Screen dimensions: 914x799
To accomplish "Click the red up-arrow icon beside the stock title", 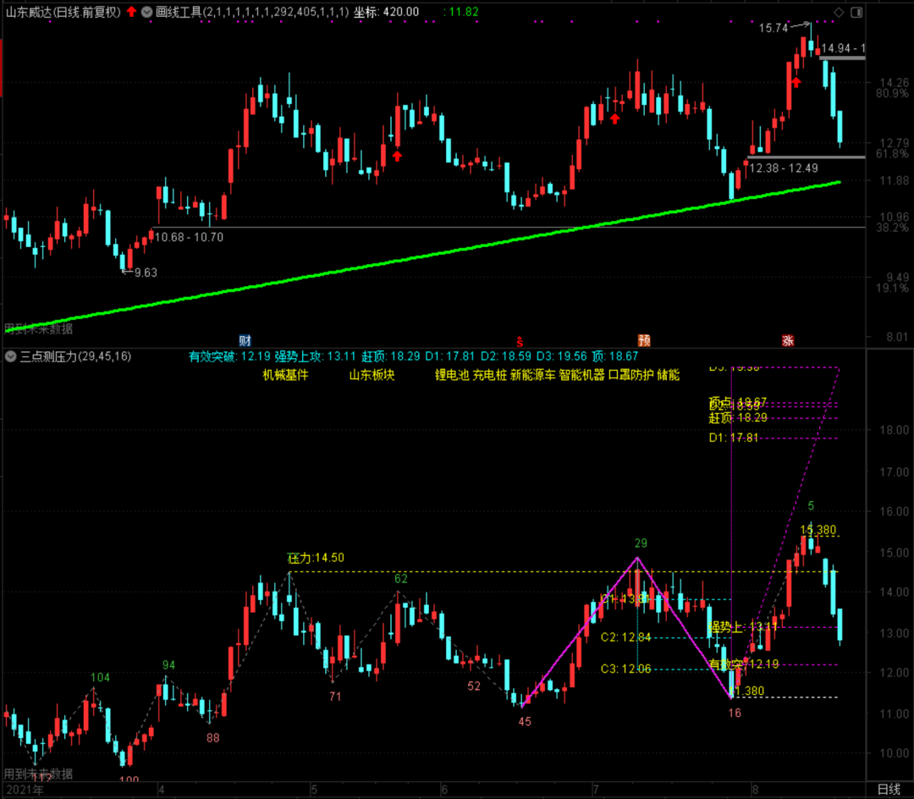I will (x=132, y=12).
